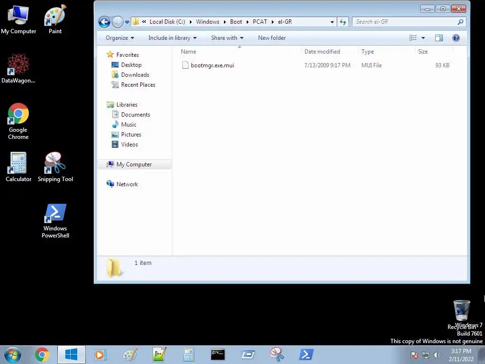Screen dimensions: 485x364
Task: Click the Change your view icon
Action: [x=413, y=38]
